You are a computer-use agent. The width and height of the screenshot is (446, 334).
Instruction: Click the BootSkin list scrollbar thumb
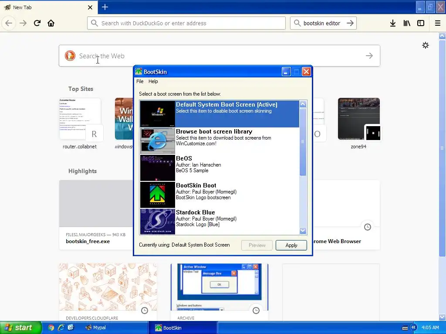click(x=303, y=142)
